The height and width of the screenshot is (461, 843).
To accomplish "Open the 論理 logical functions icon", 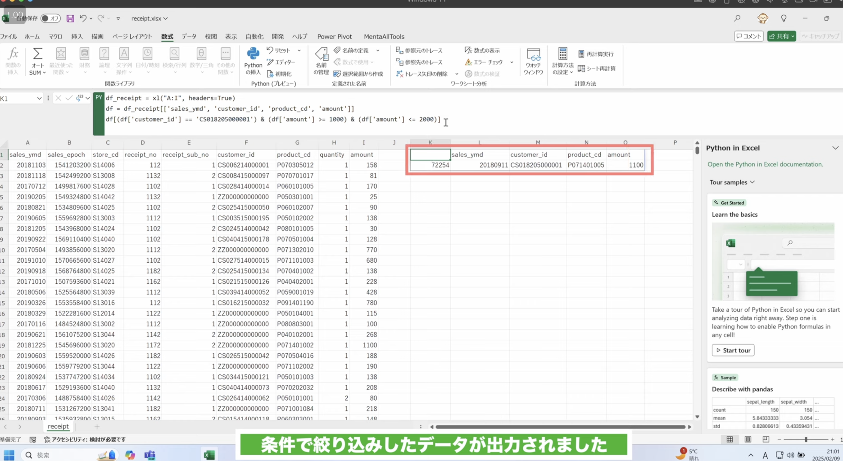I will (x=104, y=54).
